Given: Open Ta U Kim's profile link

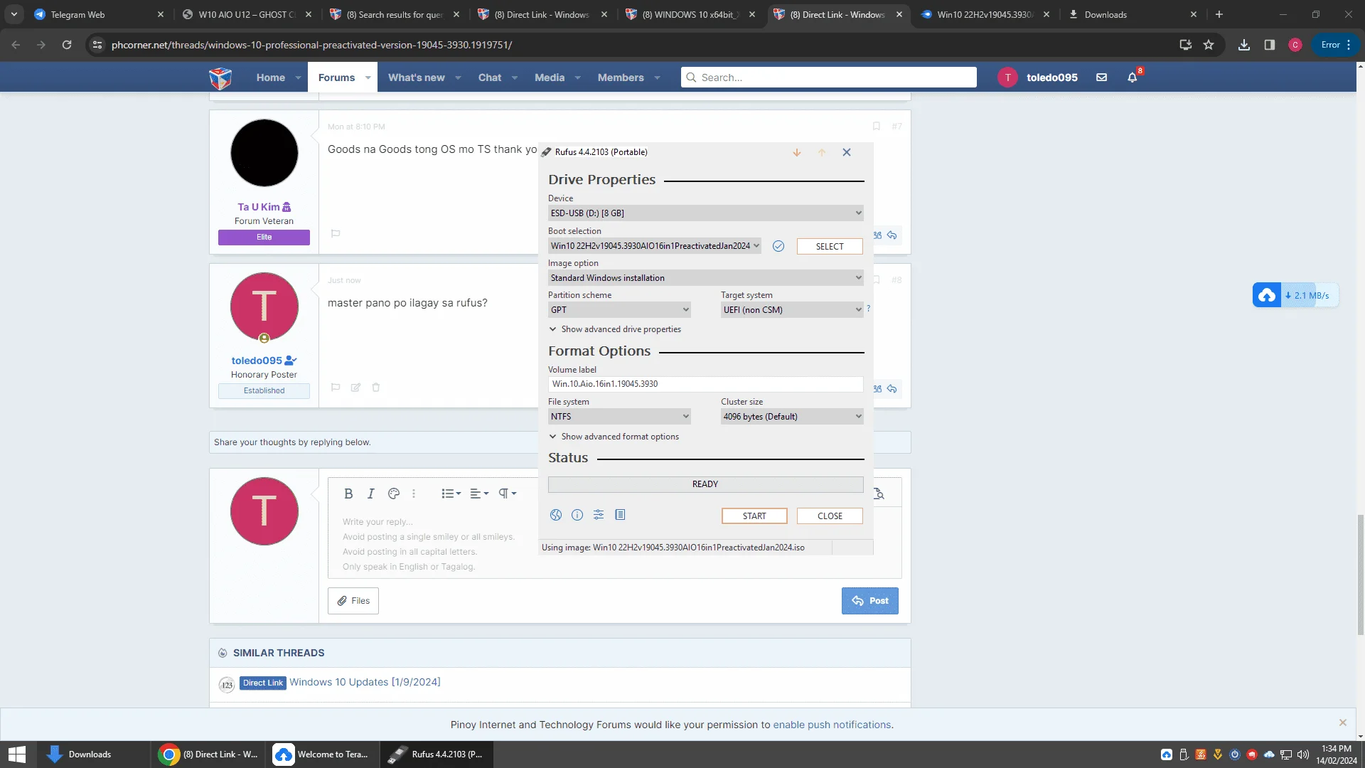Looking at the screenshot, I should click(x=259, y=207).
